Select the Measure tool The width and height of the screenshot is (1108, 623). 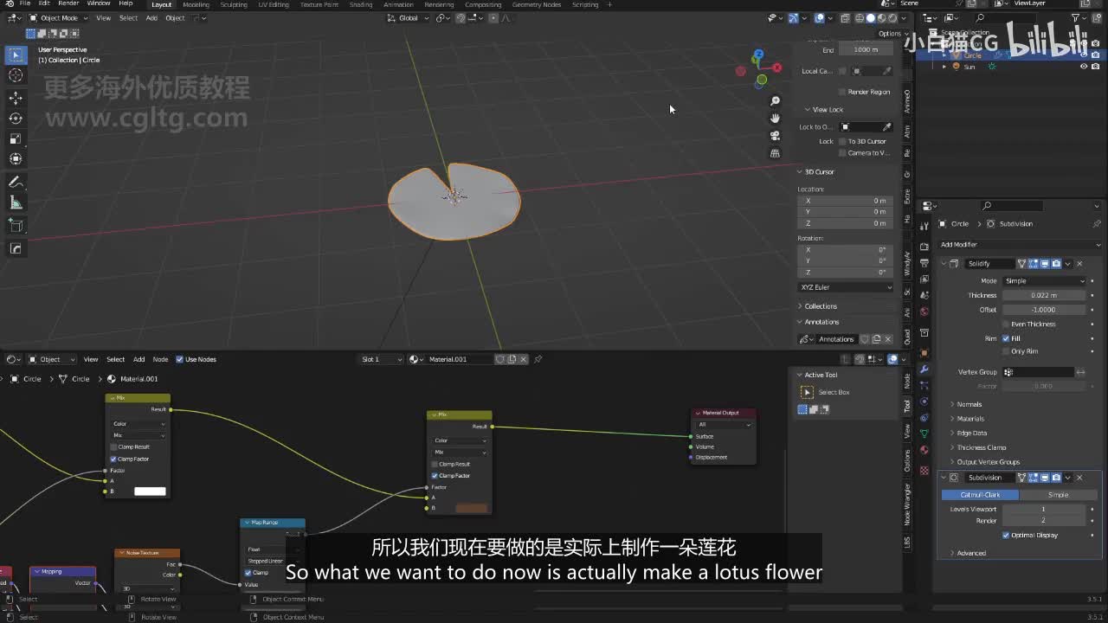pos(16,202)
